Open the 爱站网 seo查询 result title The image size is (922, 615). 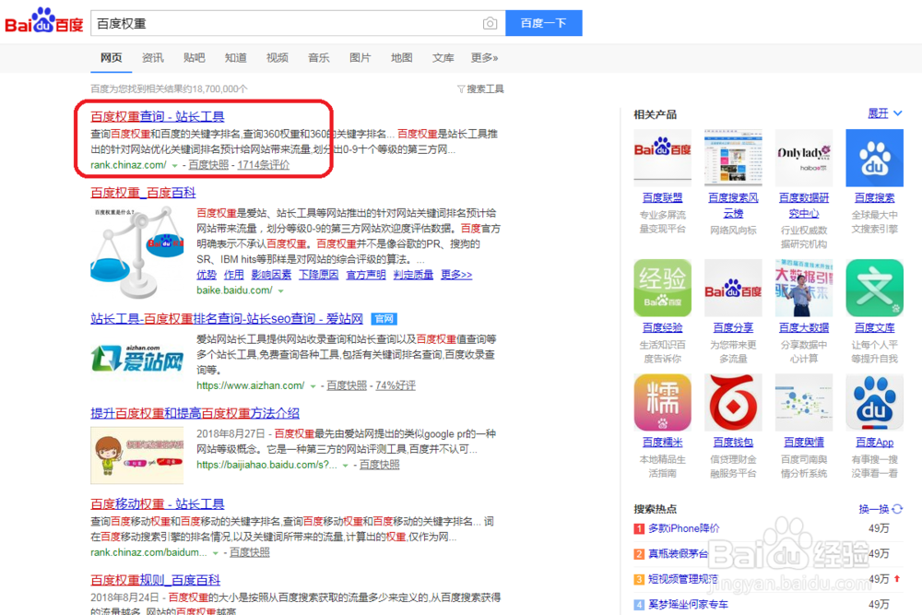pos(227,319)
